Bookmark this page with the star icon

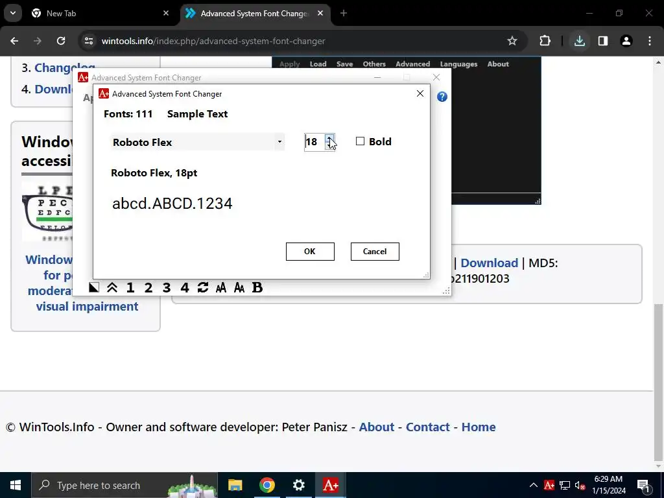(512, 41)
